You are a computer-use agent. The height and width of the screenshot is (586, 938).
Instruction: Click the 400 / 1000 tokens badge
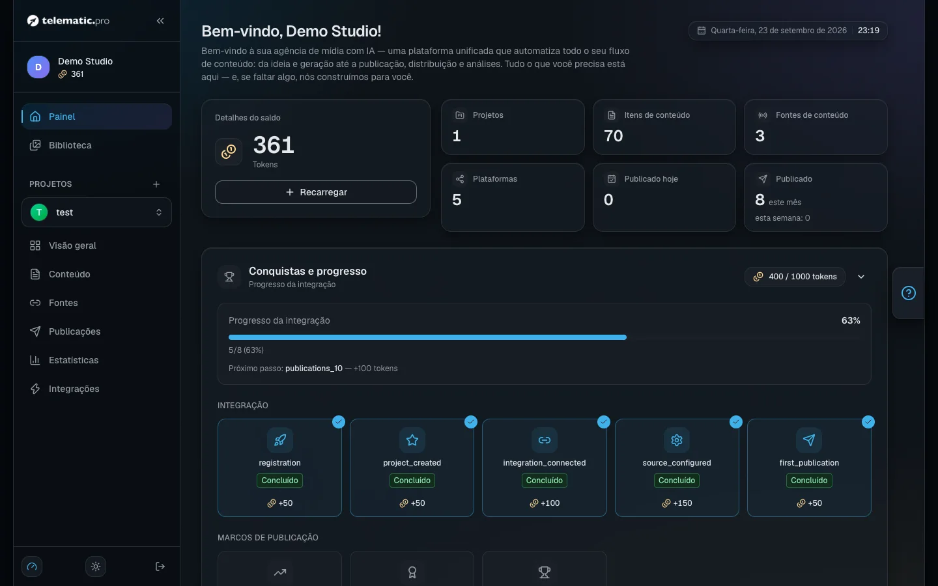click(795, 277)
